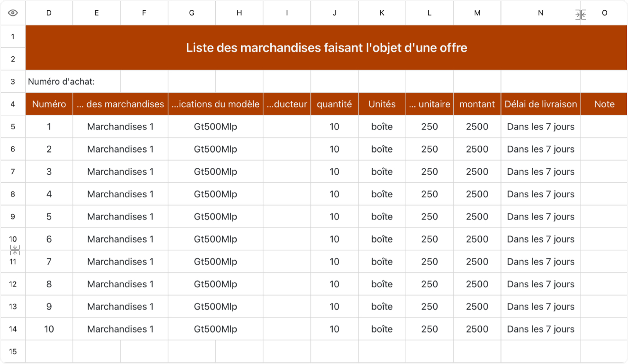This screenshot has width=628, height=364.
Task: Select 'Dans les 7 jours' in row 11
Action: tap(541, 262)
